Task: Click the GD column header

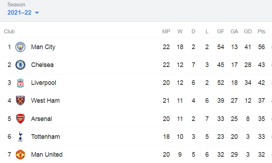Action: click(x=248, y=32)
